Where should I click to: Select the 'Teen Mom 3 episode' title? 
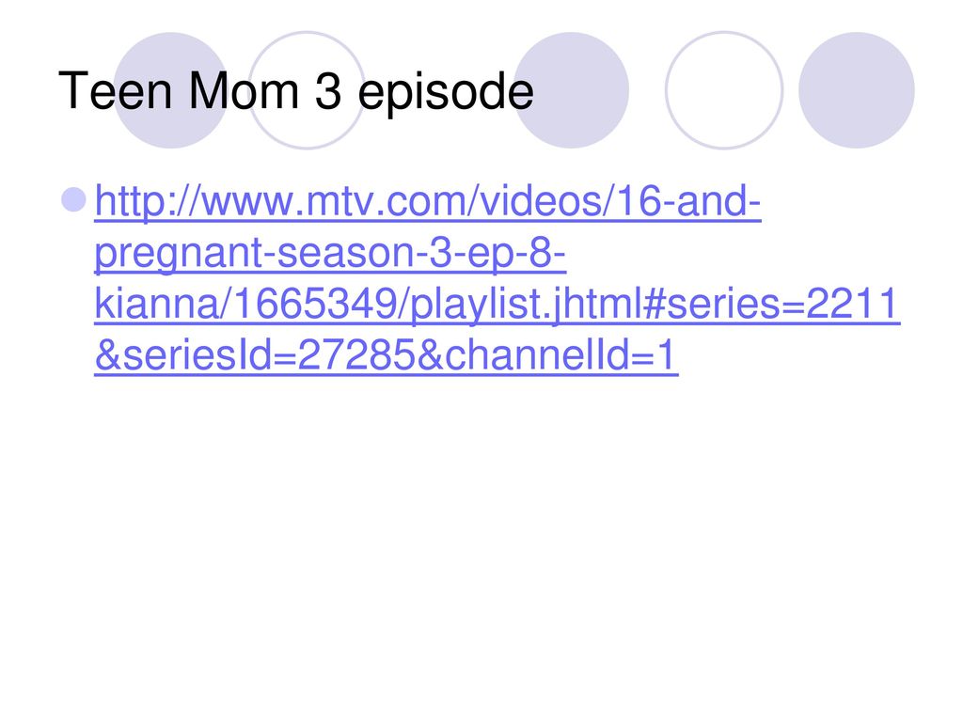coord(296,92)
